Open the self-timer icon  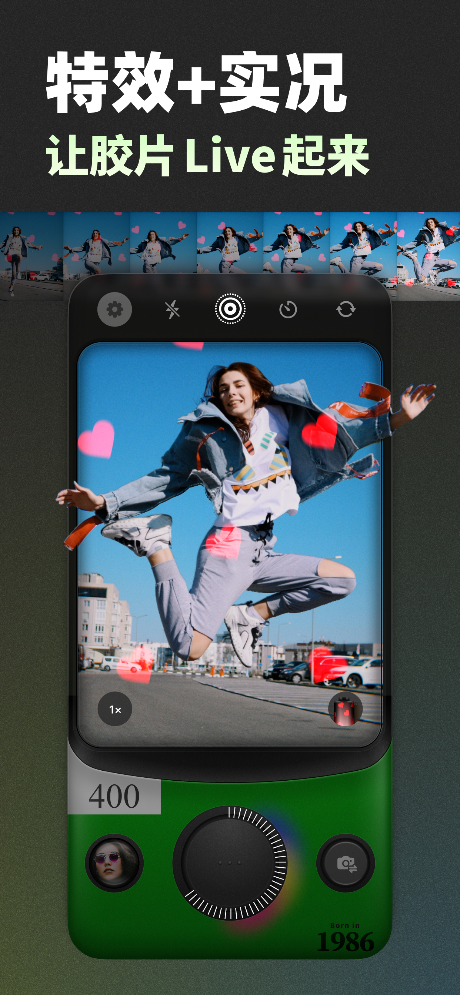click(x=288, y=309)
